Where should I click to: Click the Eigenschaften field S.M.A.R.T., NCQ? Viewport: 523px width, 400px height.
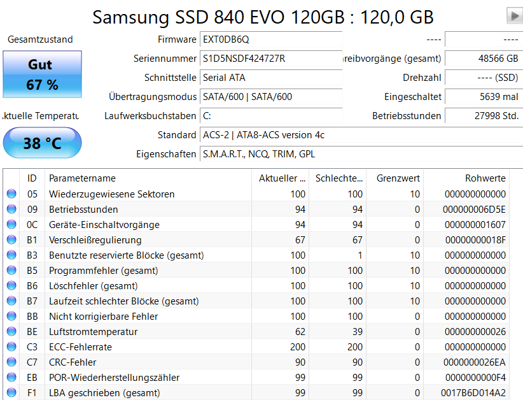click(361, 154)
